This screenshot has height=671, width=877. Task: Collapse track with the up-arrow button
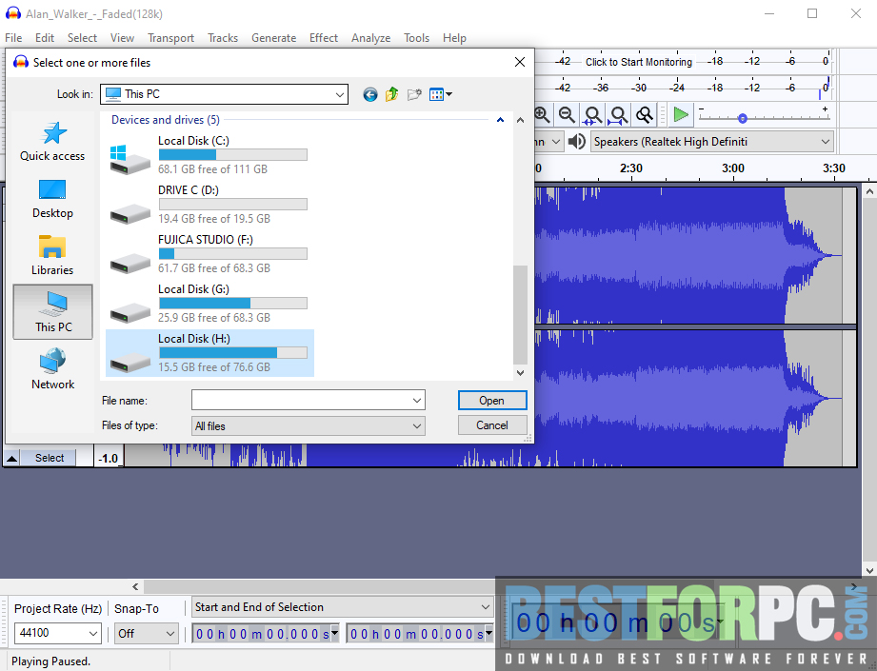click(x=11, y=459)
